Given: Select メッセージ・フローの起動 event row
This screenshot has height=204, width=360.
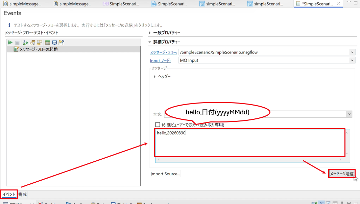Looking at the screenshot, I should click(73, 49).
